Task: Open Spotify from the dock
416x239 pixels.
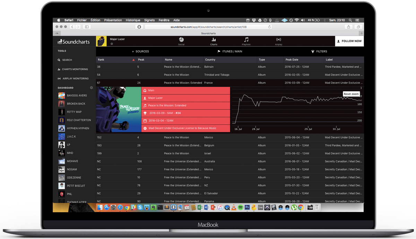Action: [x=241, y=207]
